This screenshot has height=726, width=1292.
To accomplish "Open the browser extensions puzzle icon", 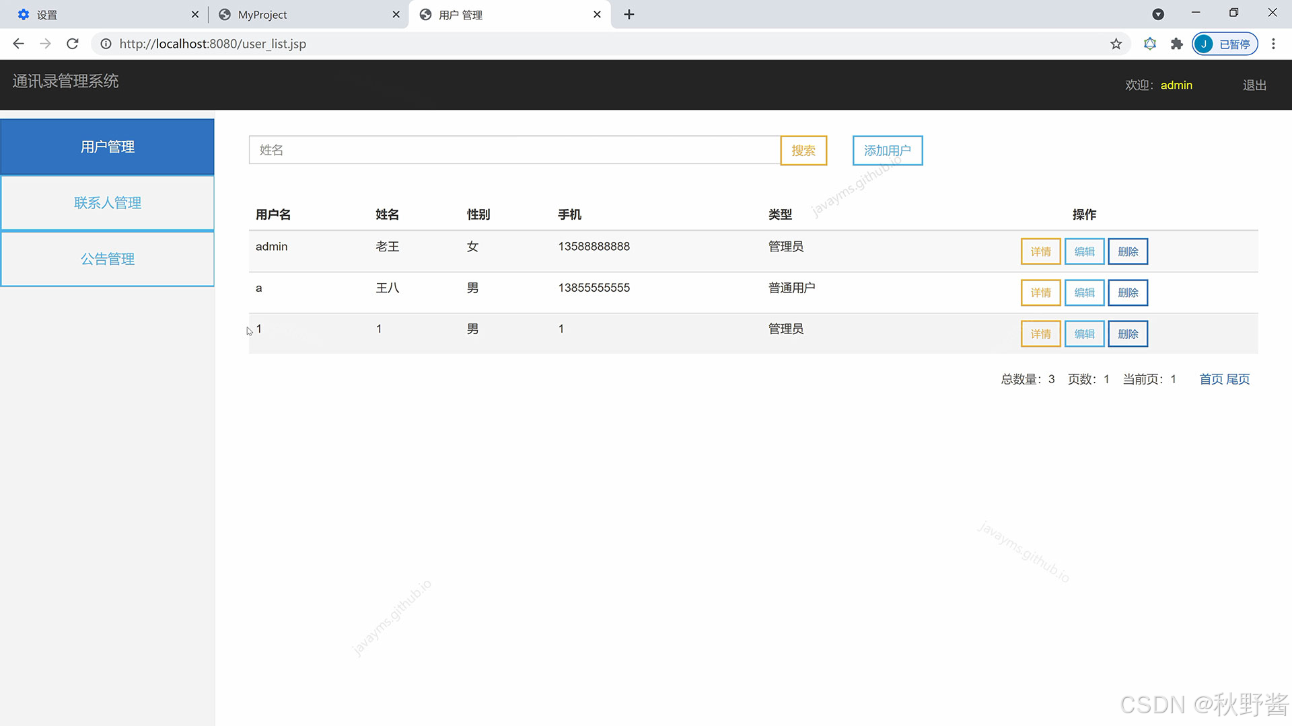I will coord(1176,44).
